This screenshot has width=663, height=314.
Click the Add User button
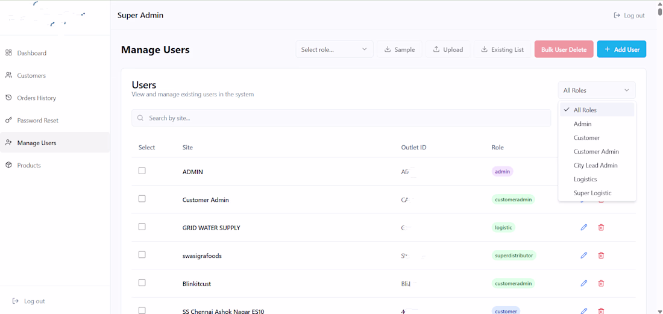pos(621,49)
